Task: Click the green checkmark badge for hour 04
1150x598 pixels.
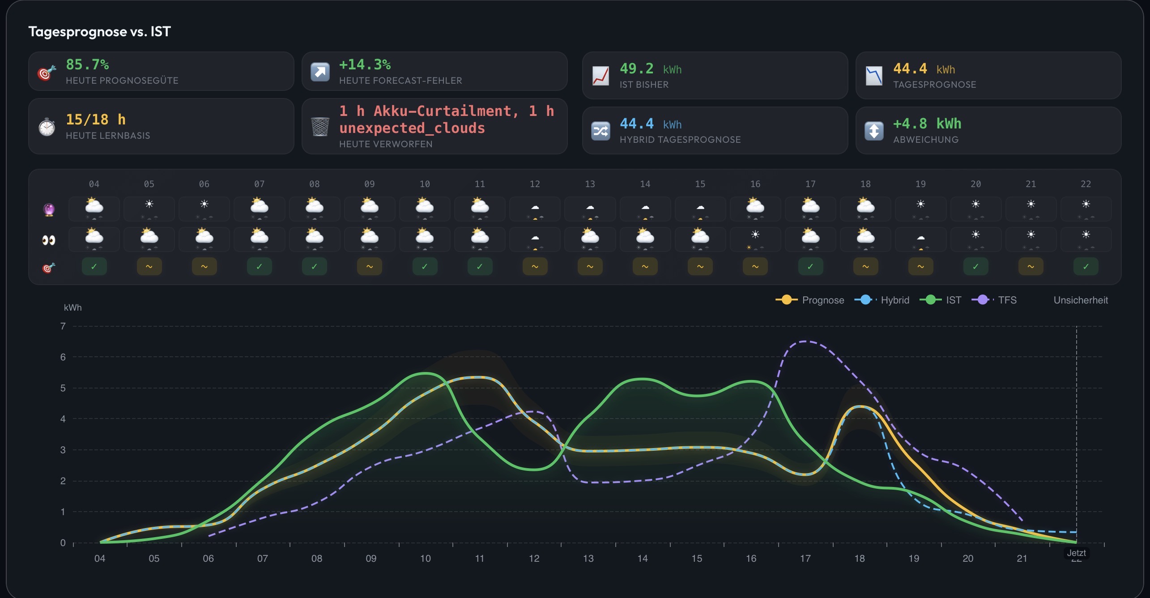Action: pyautogui.click(x=94, y=266)
